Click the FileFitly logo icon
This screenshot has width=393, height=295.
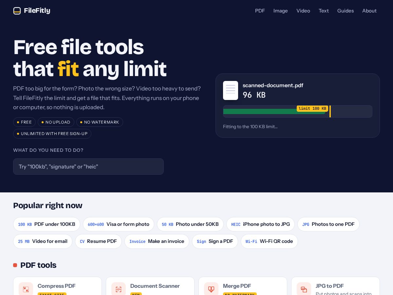(x=17, y=11)
